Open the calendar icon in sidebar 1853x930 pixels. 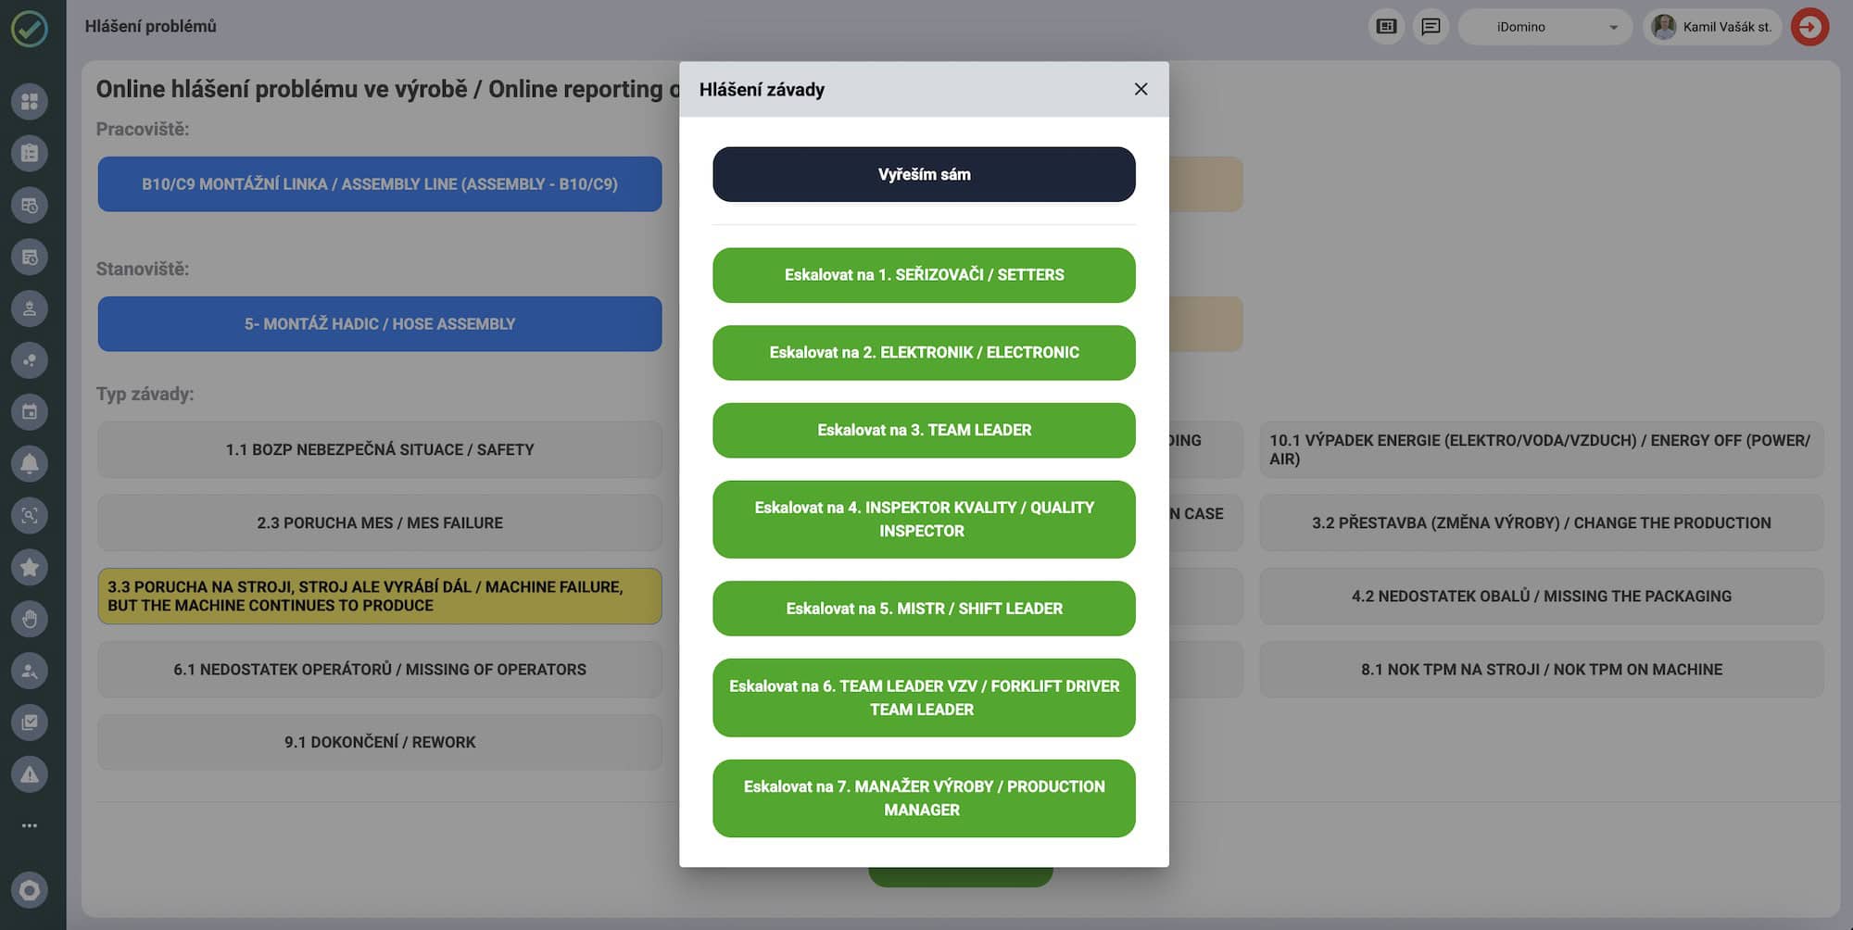30,411
